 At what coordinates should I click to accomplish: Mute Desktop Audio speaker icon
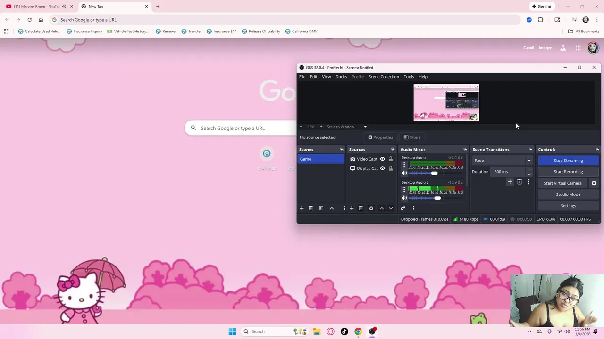point(404,173)
